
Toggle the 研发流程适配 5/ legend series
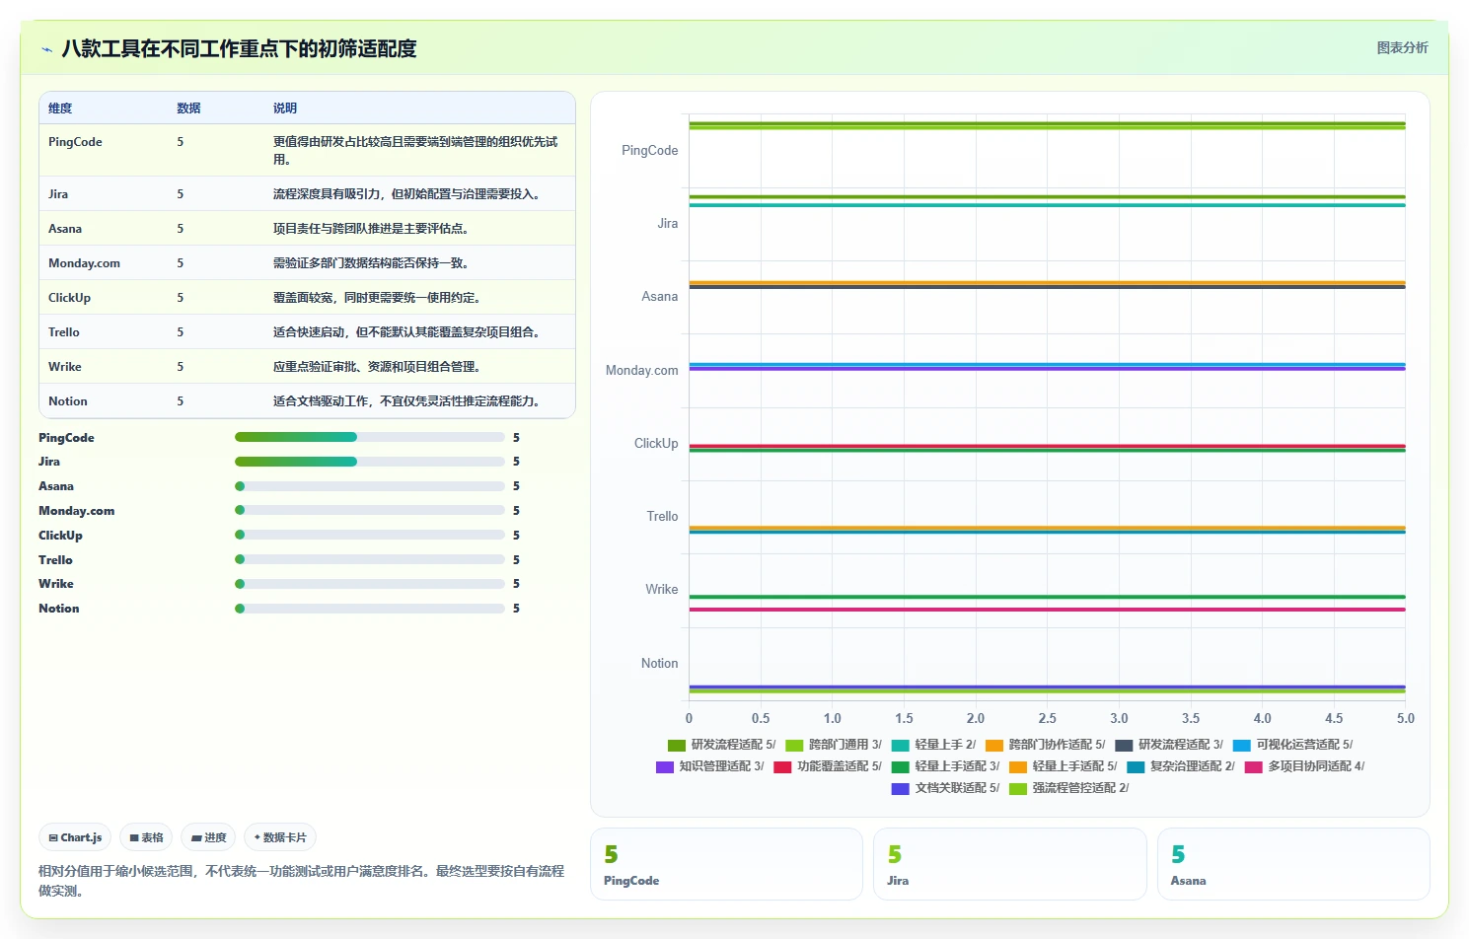point(721,745)
